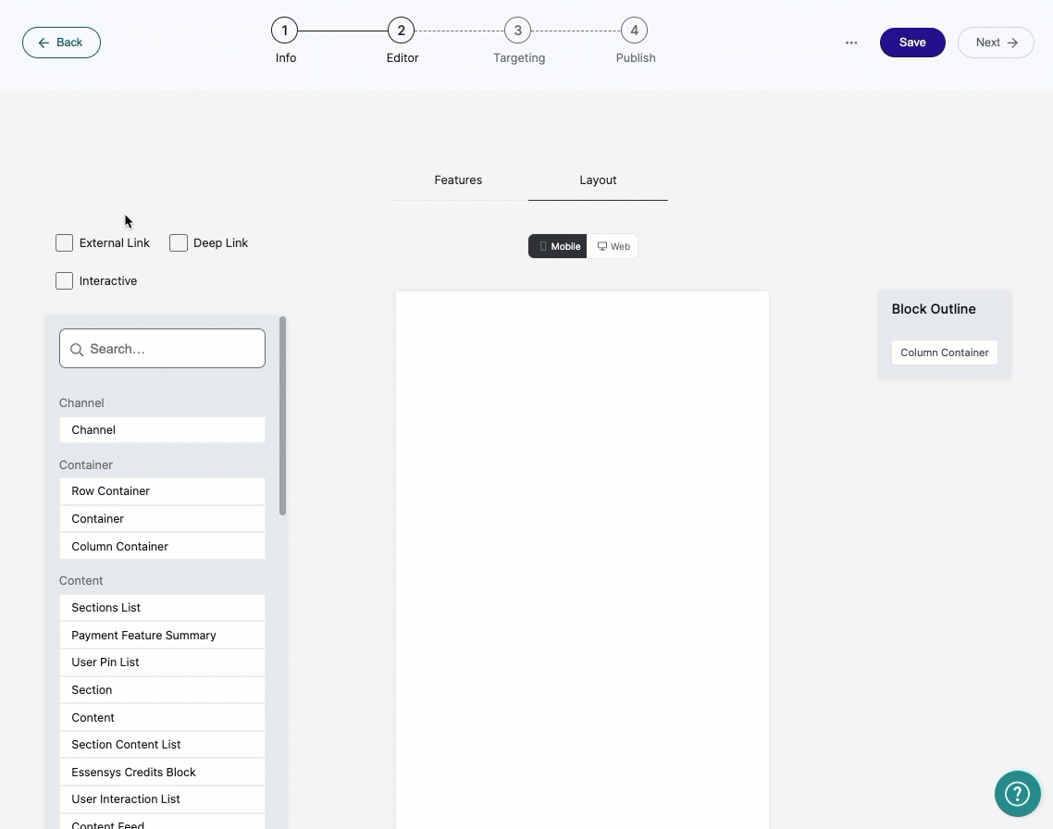Select Column Container in Block Outline
The image size is (1053, 829).
click(x=944, y=353)
